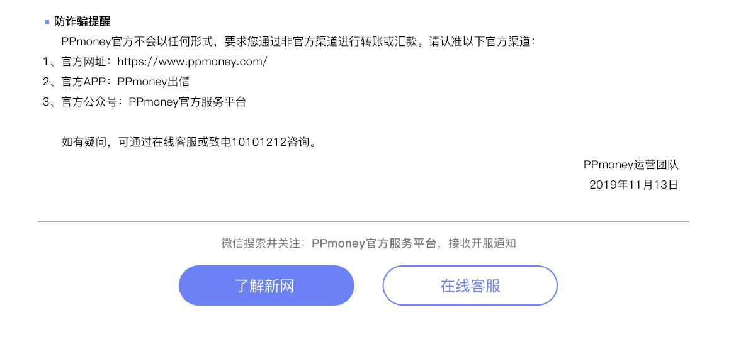The height and width of the screenshot is (342, 736).
Task: Click the sentence about 非官方渠道 transfers
Action: click(242, 41)
